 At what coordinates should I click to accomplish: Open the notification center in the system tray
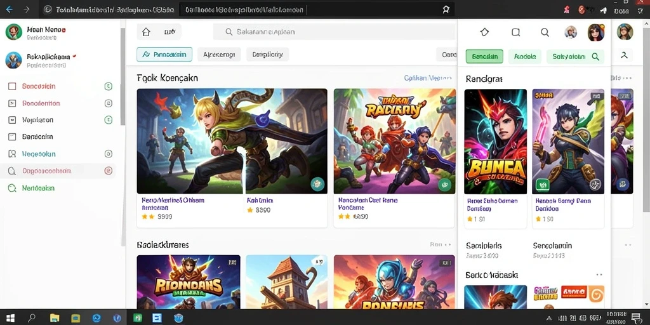(x=636, y=318)
